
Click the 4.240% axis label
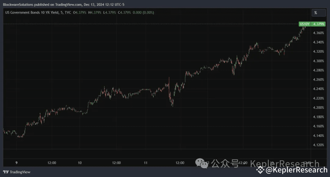click(x=318, y=89)
